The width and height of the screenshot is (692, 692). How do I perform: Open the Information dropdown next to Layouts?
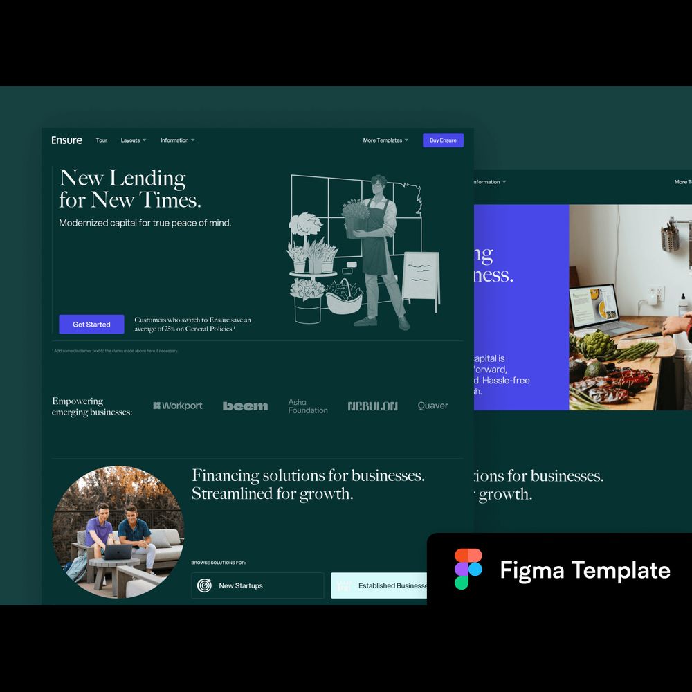(177, 140)
